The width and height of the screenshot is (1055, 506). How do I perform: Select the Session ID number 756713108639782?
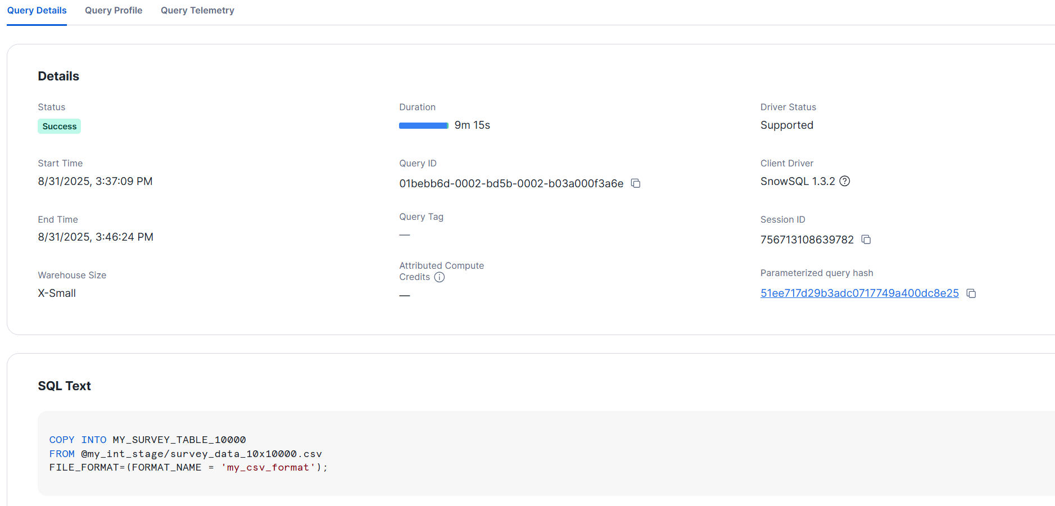point(807,240)
